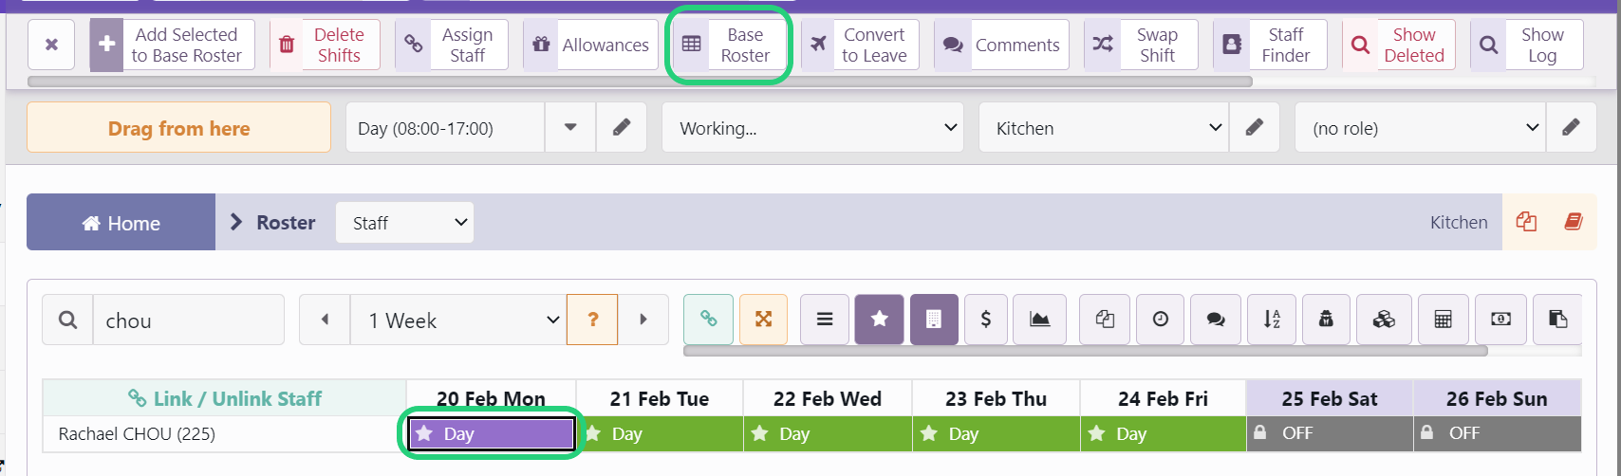The height and width of the screenshot is (476, 1621).
Task: Open the Base Roster toolbar item
Action: click(x=728, y=45)
